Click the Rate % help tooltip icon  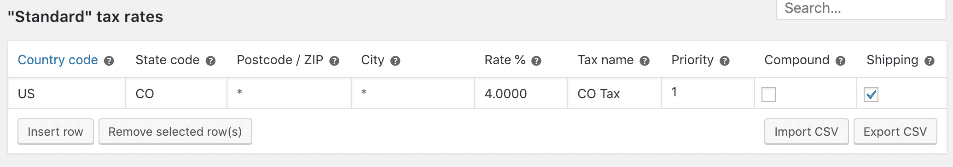[x=536, y=61]
